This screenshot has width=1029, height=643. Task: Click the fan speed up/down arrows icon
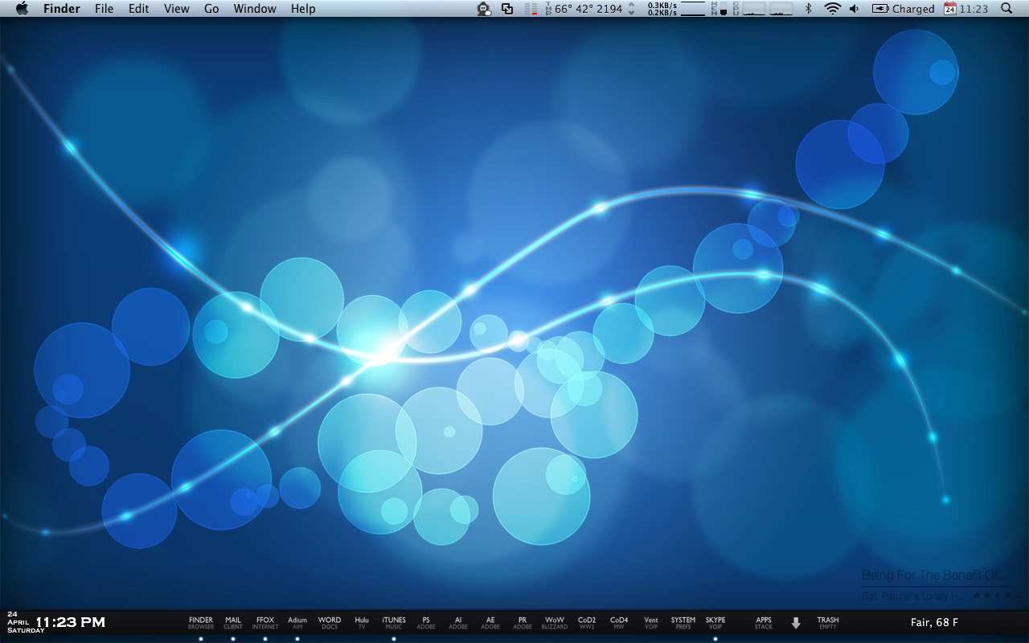[x=631, y=9]
